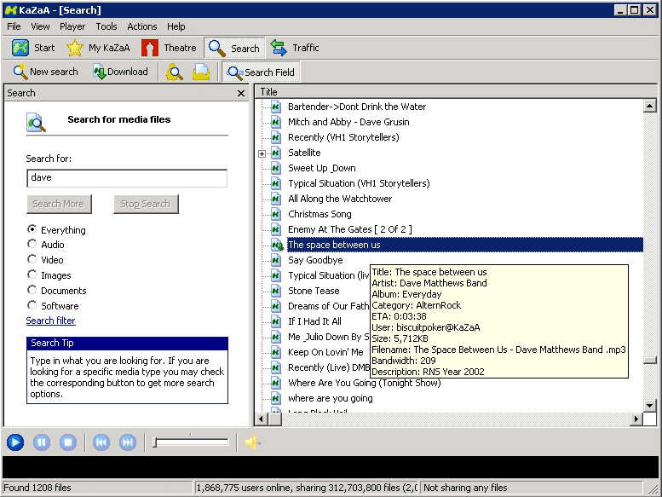Select the Software radio button

point(32,305)
